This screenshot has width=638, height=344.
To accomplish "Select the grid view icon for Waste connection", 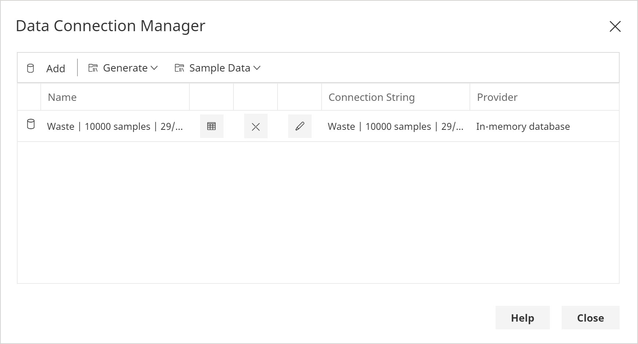I will tap(211, 126).
